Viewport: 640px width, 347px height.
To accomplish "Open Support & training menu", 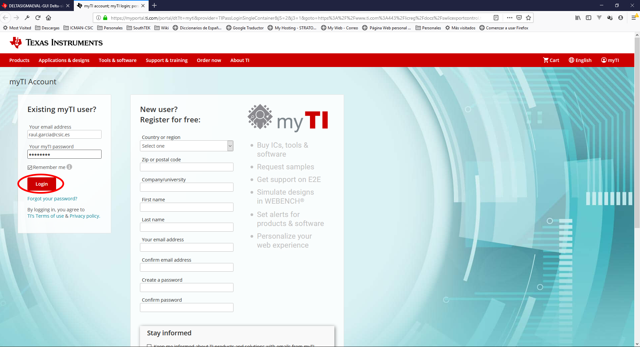I will click(x=167, y=60).
